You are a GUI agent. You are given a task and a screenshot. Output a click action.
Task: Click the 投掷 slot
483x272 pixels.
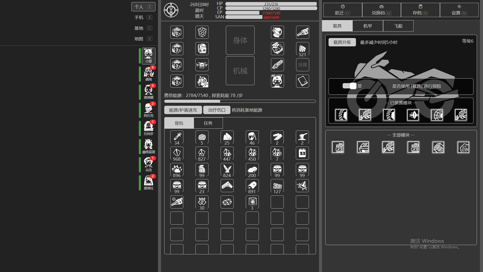(303, 65)
